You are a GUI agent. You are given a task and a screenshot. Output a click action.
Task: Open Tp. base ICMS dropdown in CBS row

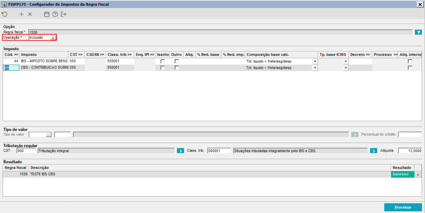(x=345, y=68)
